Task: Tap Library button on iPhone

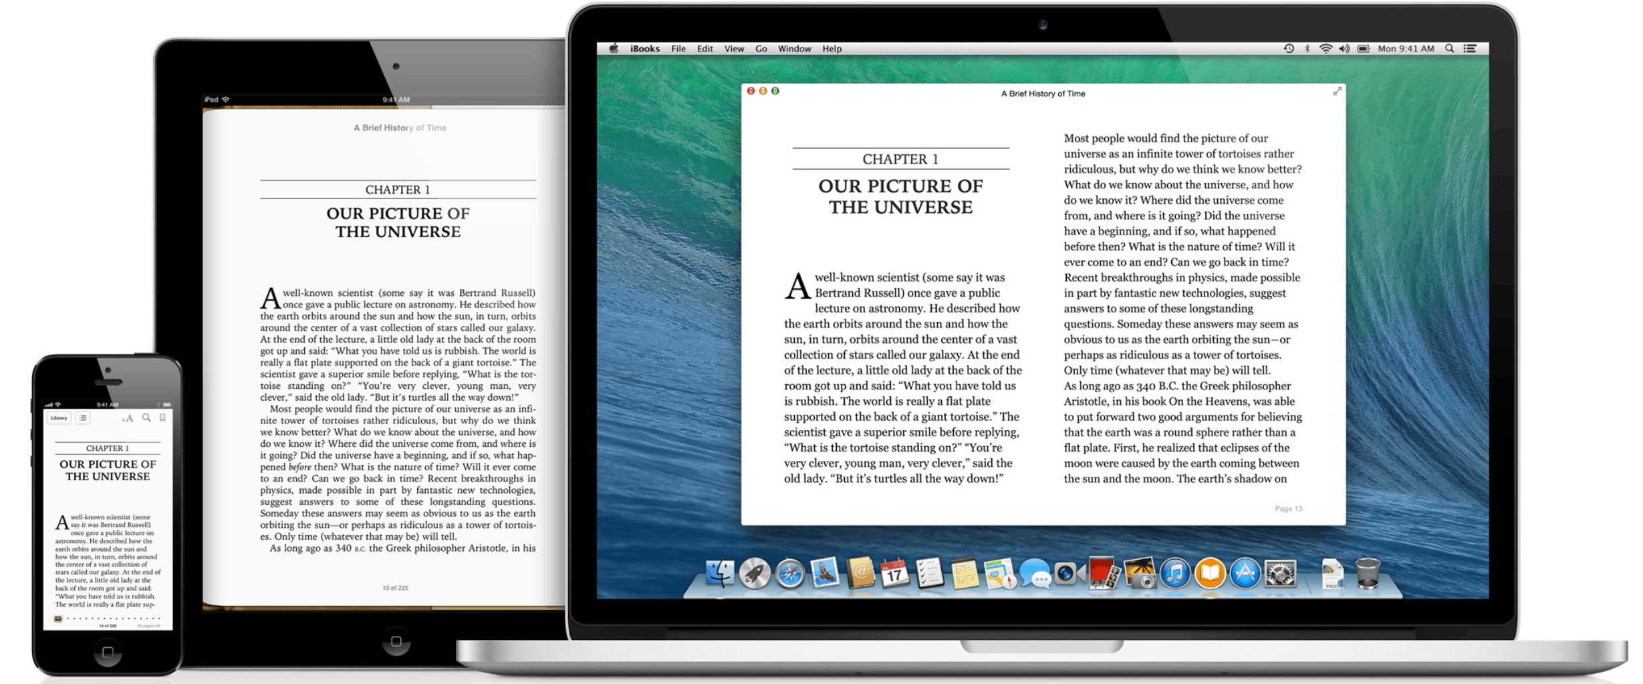Action: point(59,418)
